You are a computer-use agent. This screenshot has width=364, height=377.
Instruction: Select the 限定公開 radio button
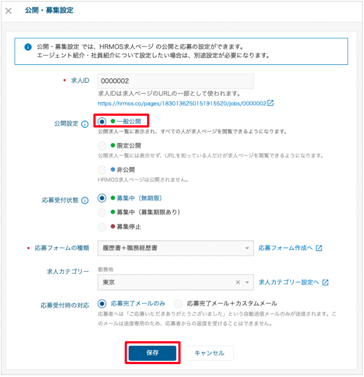click(x=102, y=145)
